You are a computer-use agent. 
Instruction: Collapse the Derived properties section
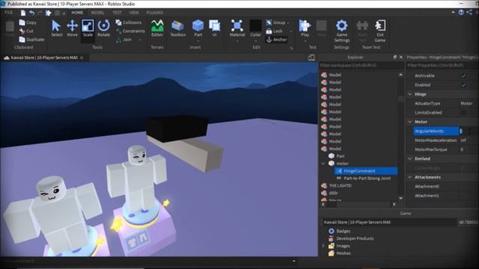pos(410,158)
